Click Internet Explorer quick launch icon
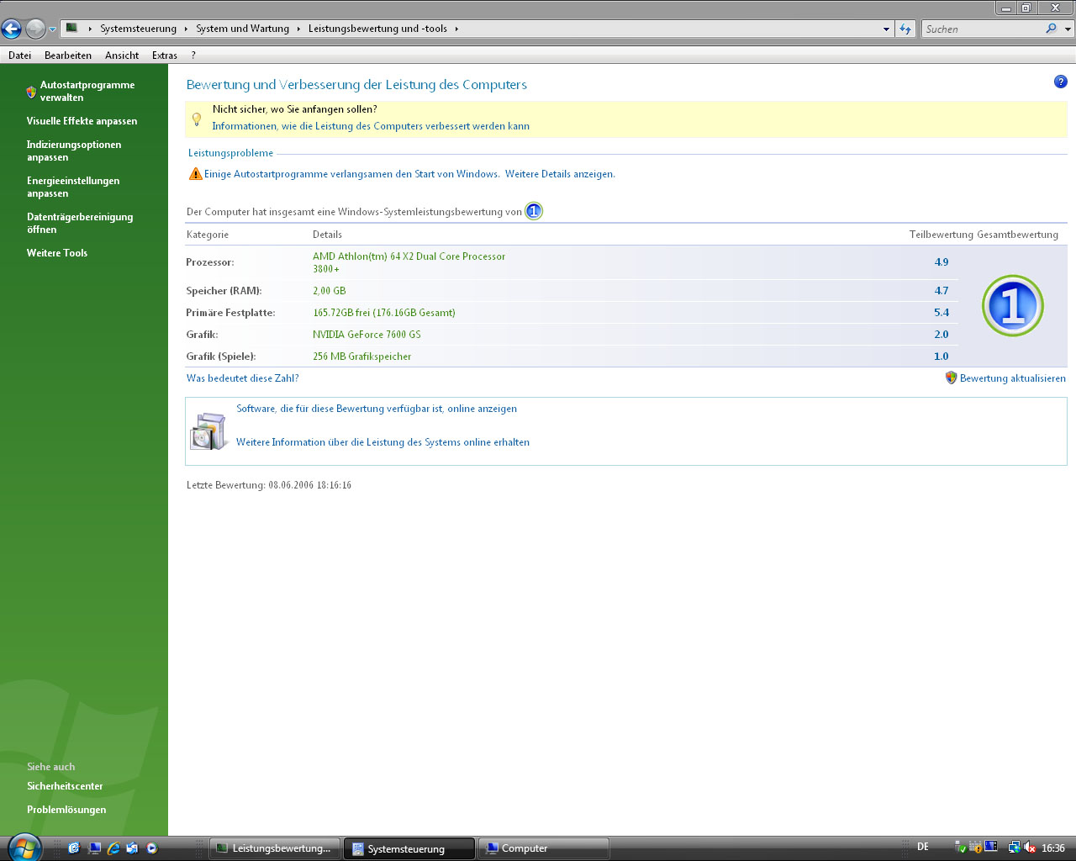Viewport: 1076px width, 861px height. coord(113,848)
